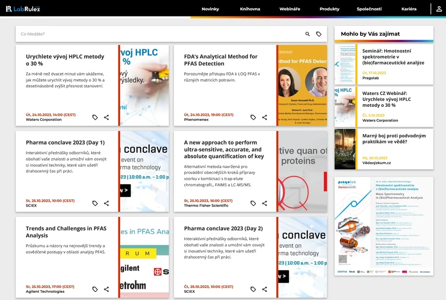The width and height of the screenshot is (446, 300).
Task: Open sidebar article 'Marný boj proti podvodným praktikám'
Action: pyautogui.click(x=394, y=138)
